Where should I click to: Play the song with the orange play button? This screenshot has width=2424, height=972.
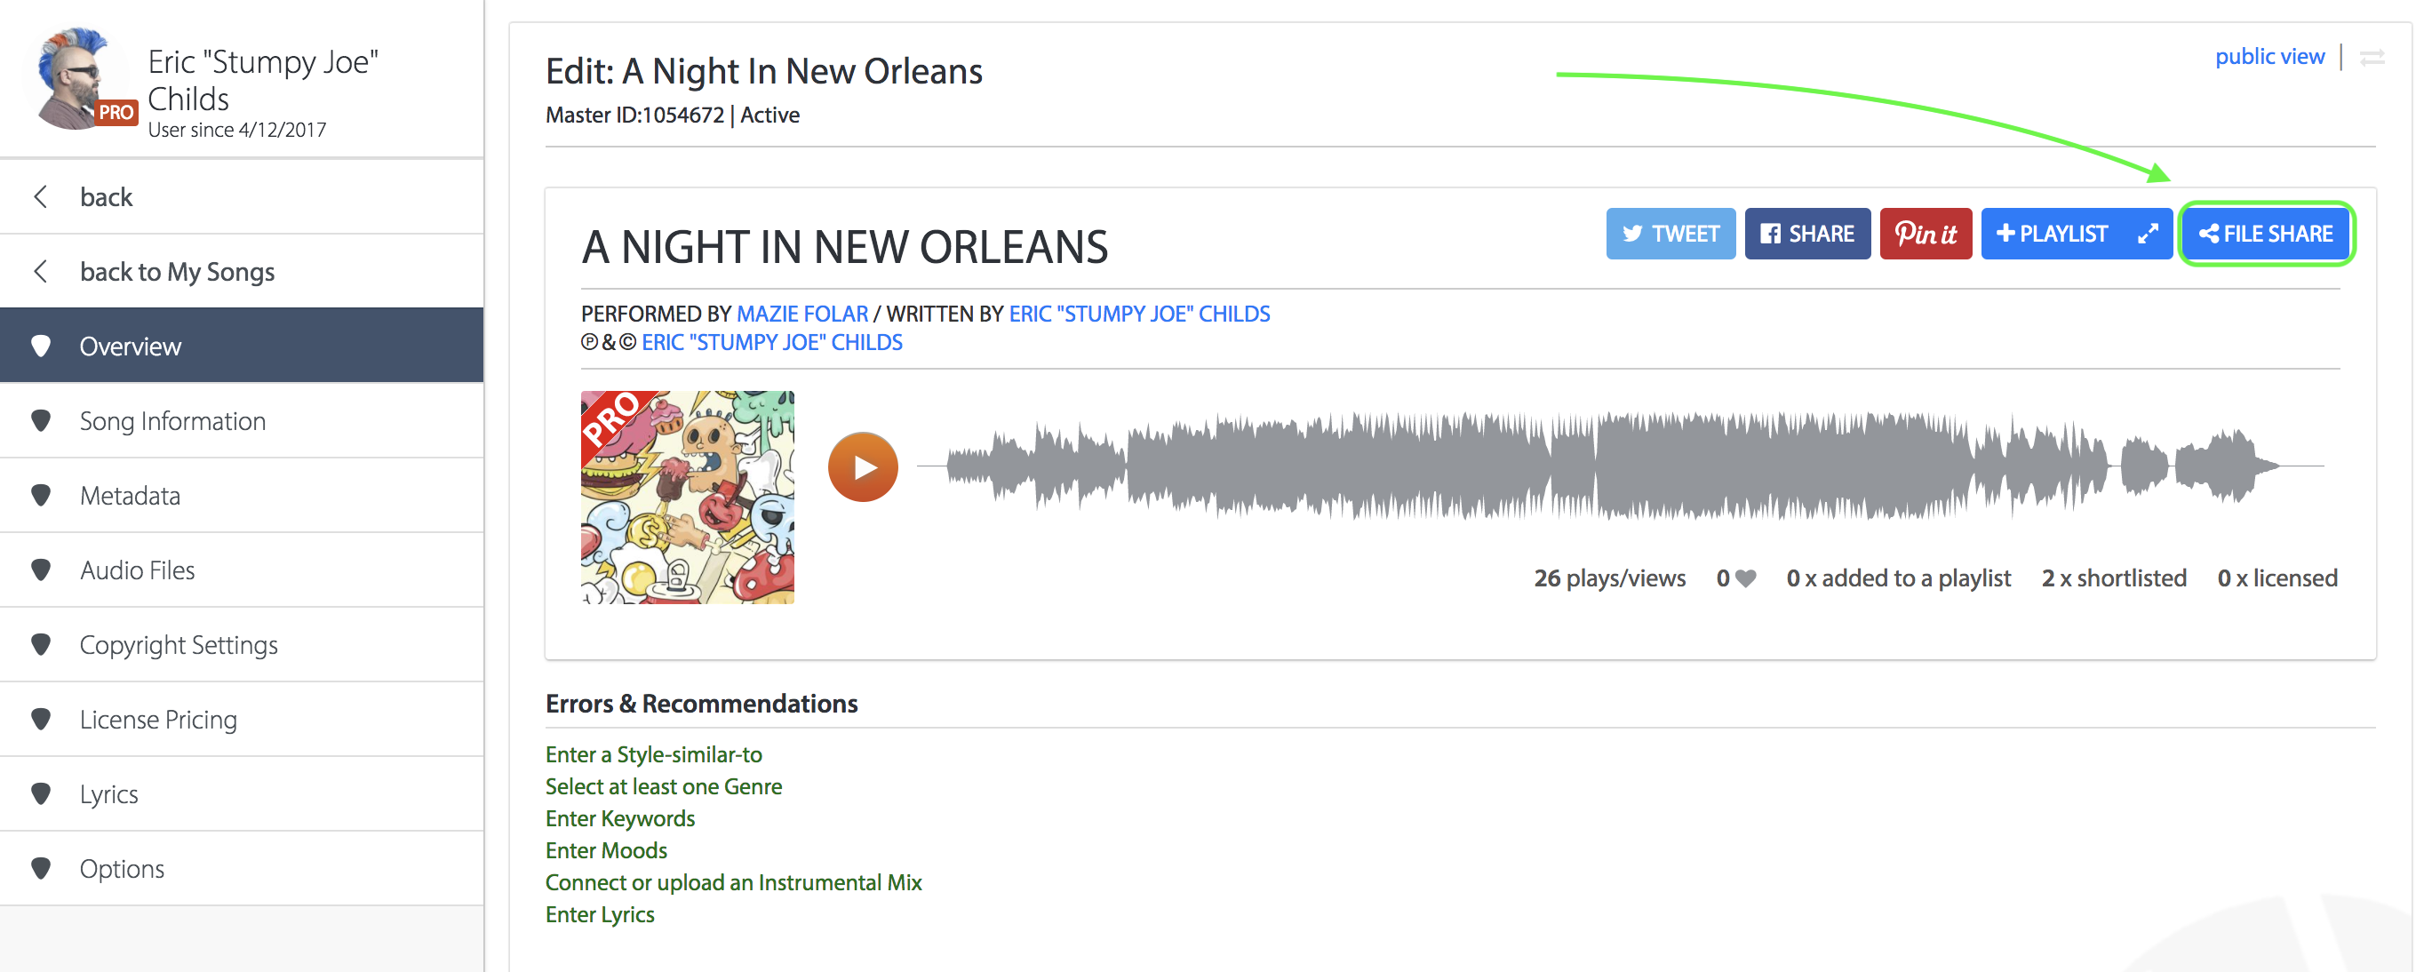(x=862, y=466)
